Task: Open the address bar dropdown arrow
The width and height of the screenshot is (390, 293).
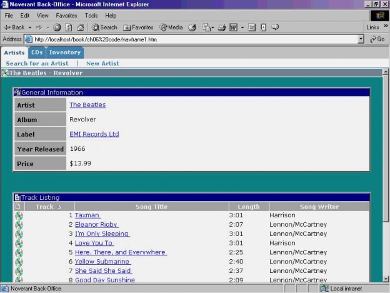Action: click(361, 39)
